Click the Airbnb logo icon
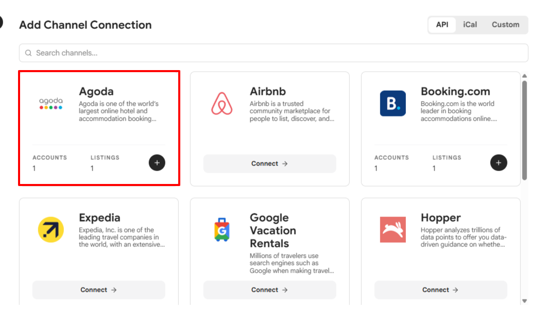 pyautogui.click(x=222, y=104)
